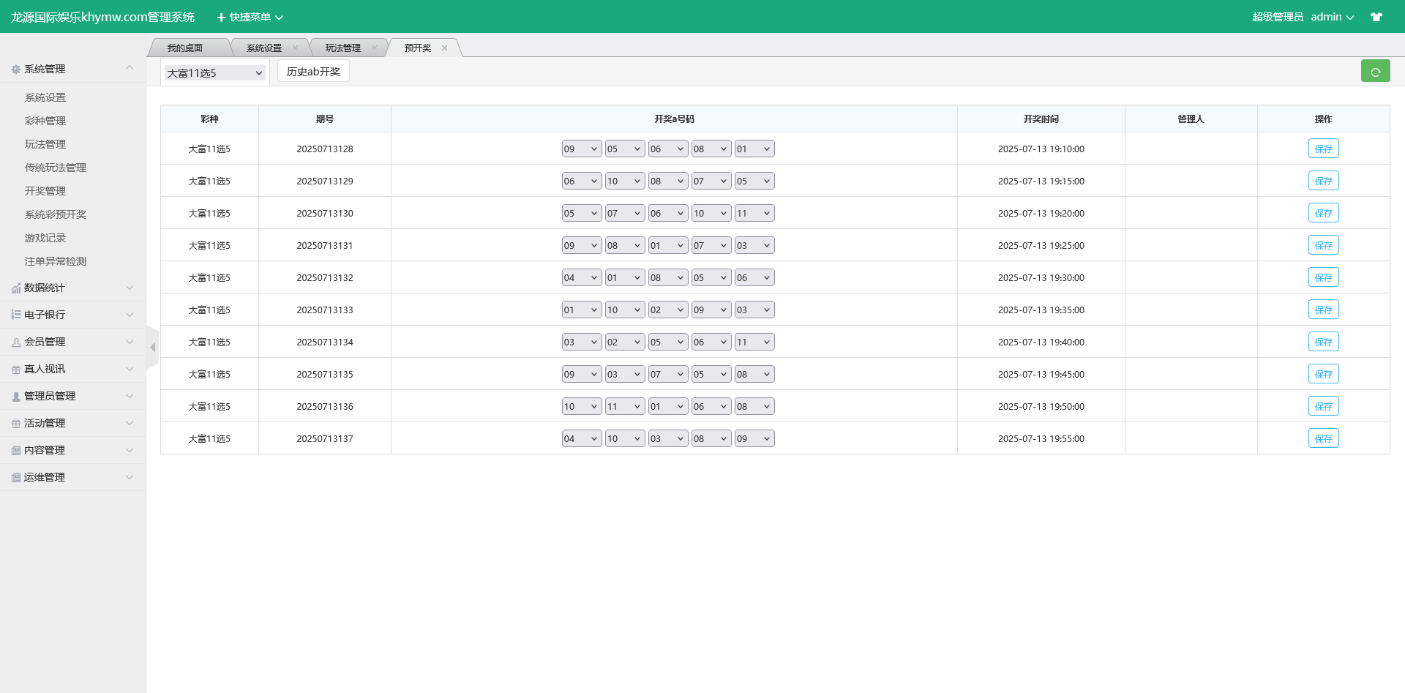Open 开奖管理 in the sidebar
The width and height of the screenshot is (1405, 693).
pos(45,191)
